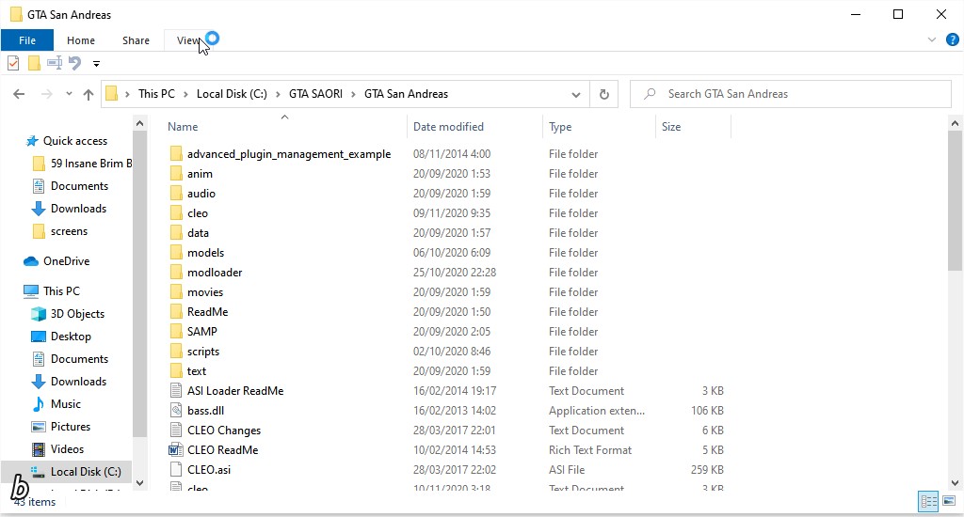The height and width of the screenshot is (517, 964).
Task: Select the movies folder icon
Action: [176, 292]
